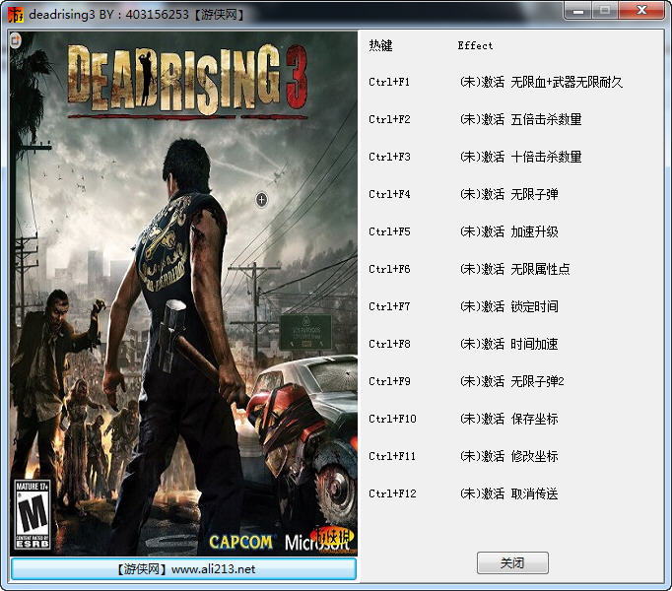Select the Ctrl+F5 hotkey label
The image size is (672, 591).
pos(389,231)
